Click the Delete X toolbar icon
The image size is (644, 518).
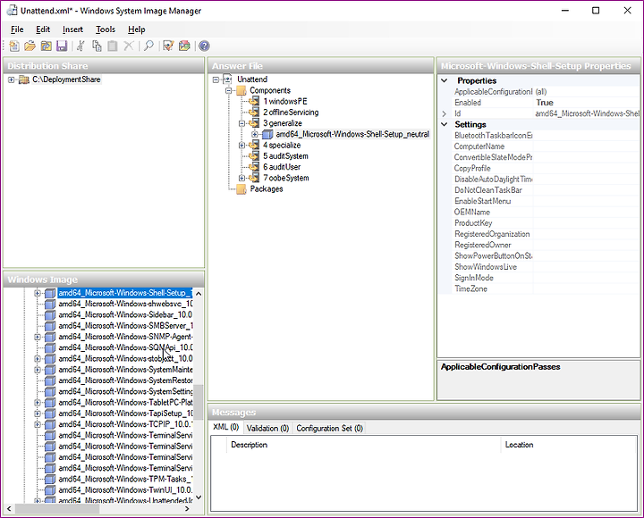[x=129, y=46]
